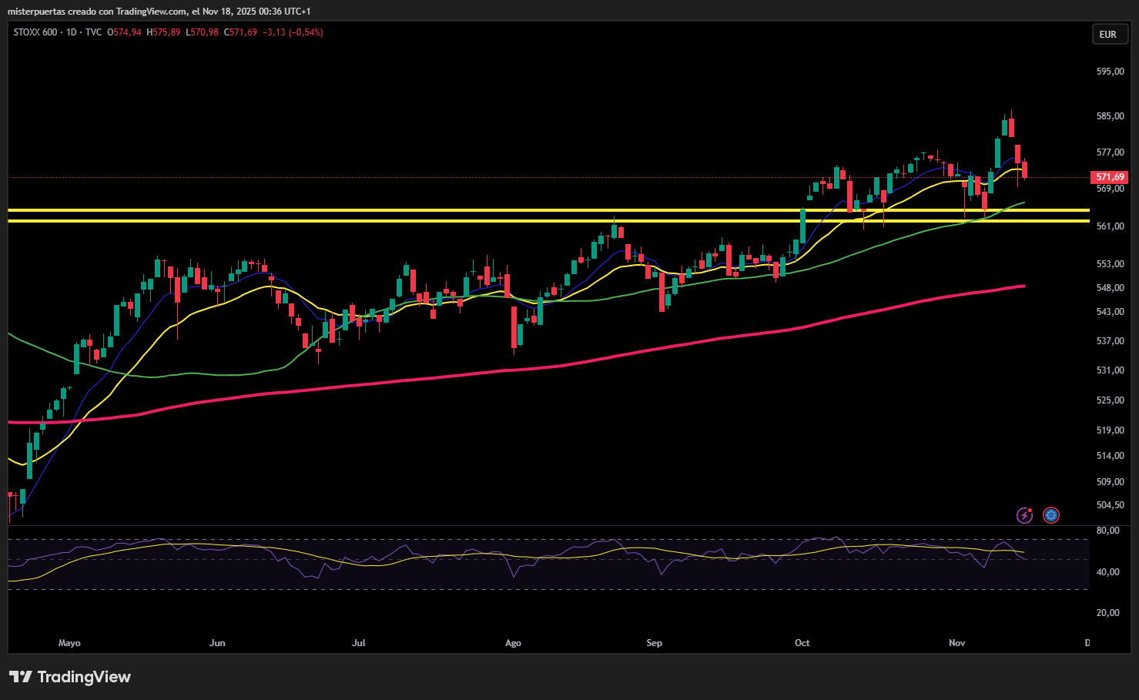Click the Jul label on time axis

359,643
